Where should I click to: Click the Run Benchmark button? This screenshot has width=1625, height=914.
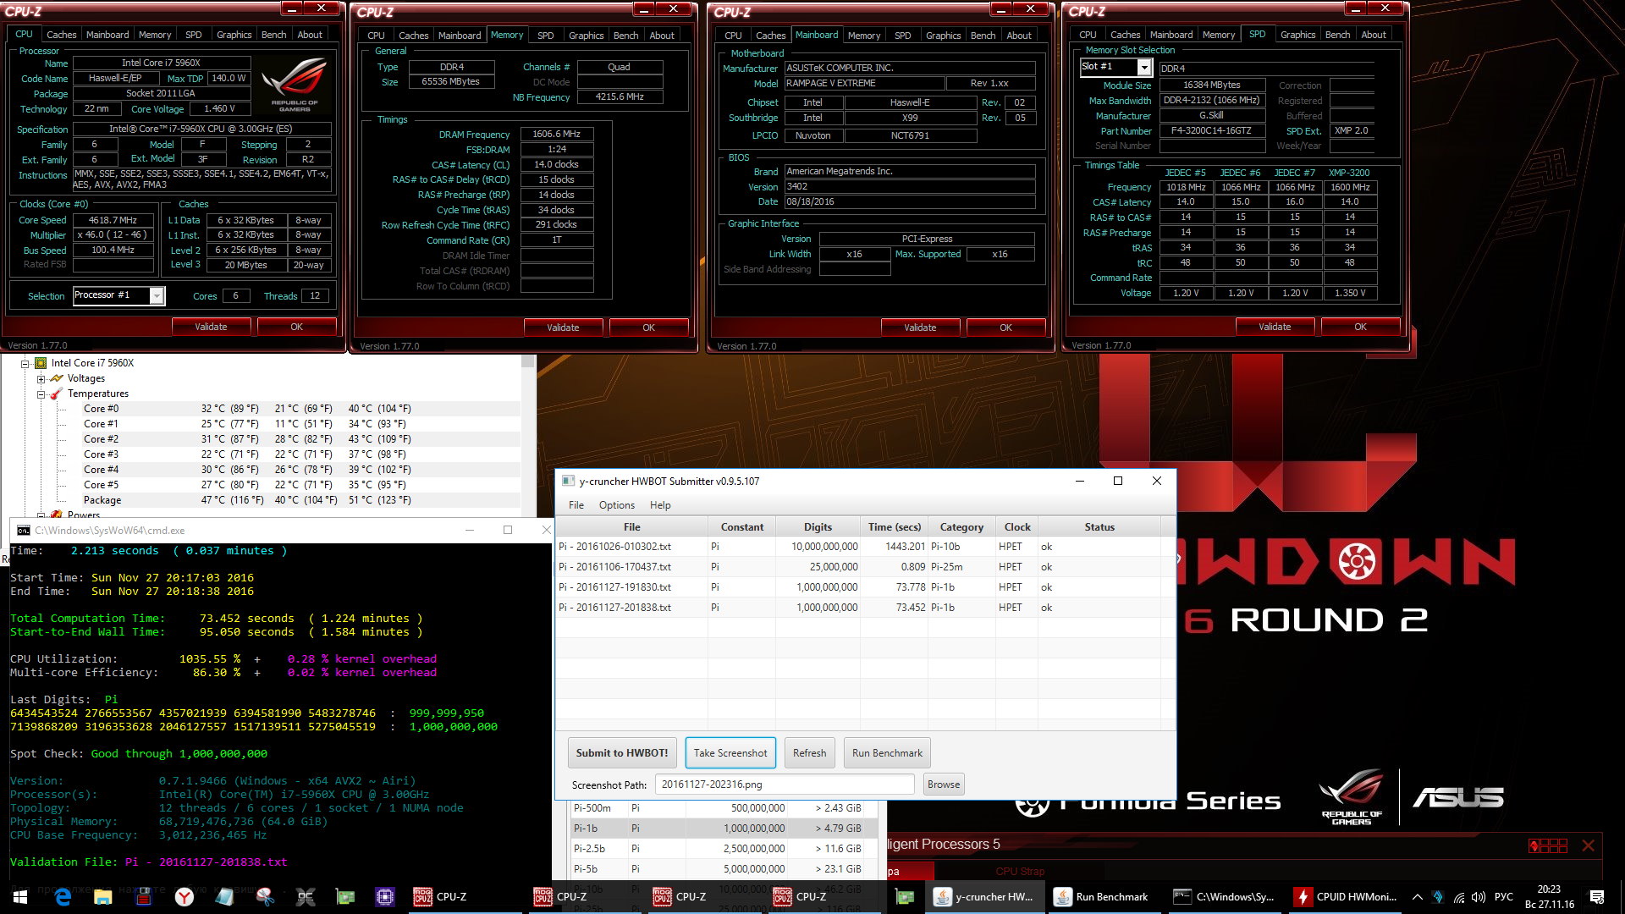(x=887, y=752)
